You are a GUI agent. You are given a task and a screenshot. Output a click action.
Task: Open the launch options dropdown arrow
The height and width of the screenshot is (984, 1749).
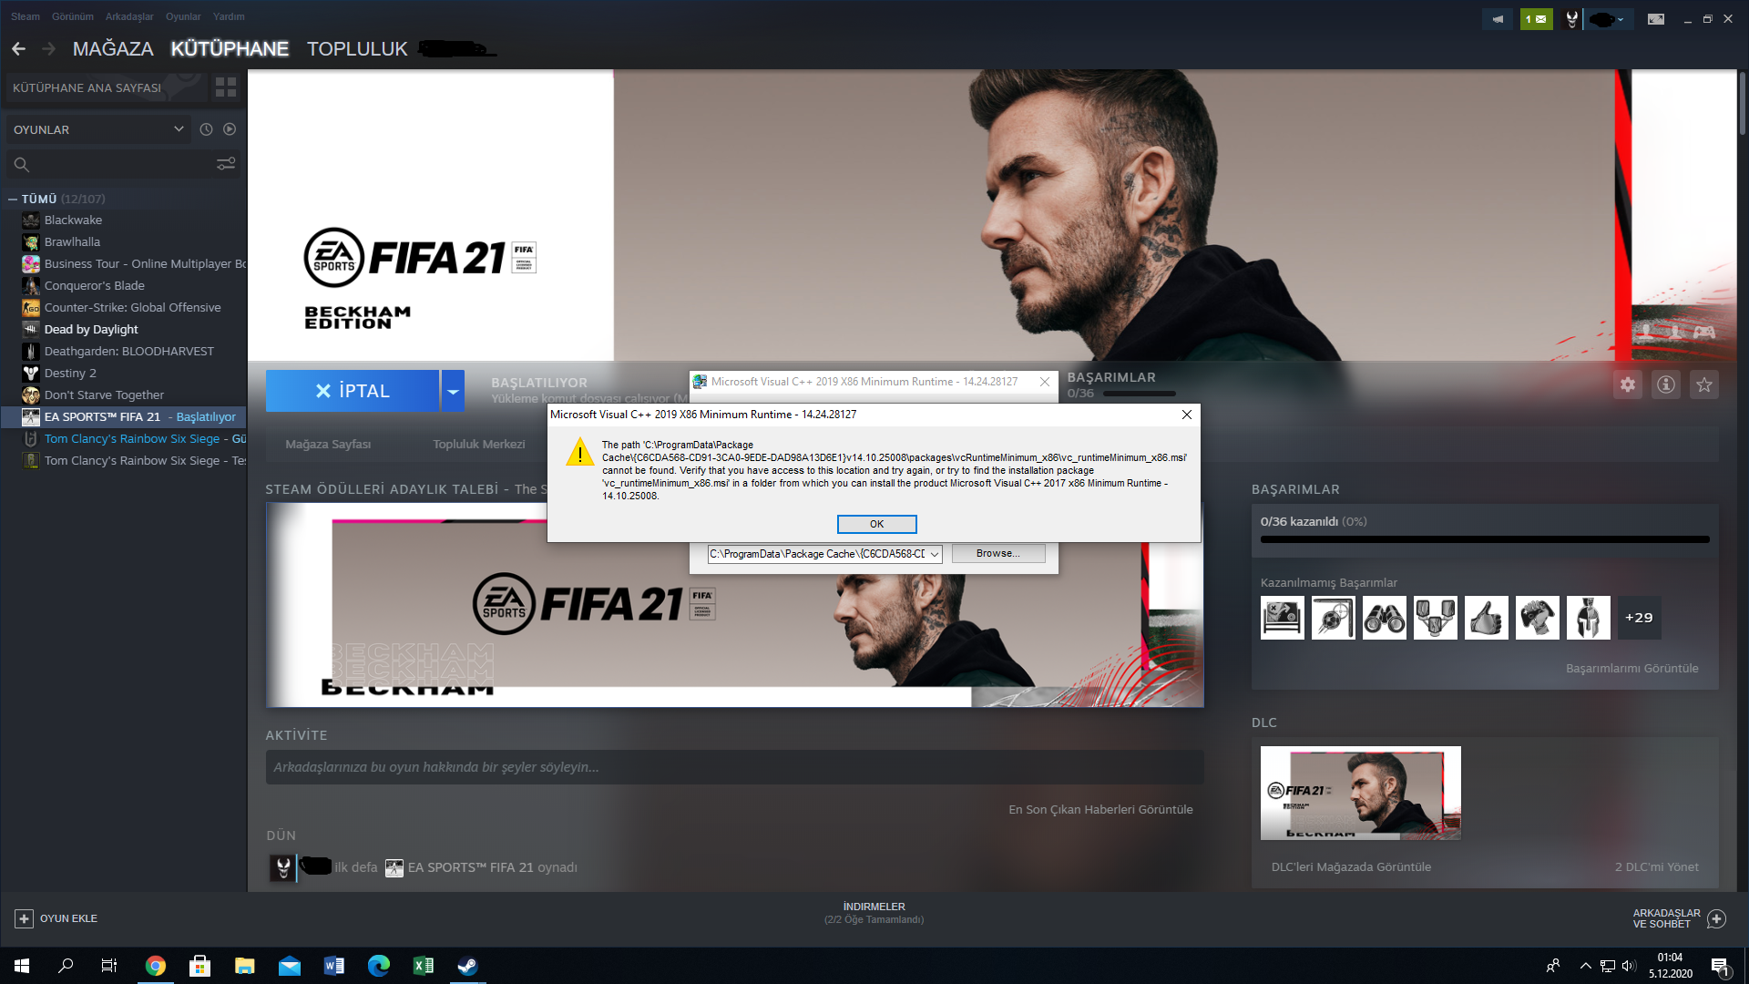[x=452, y=389]
